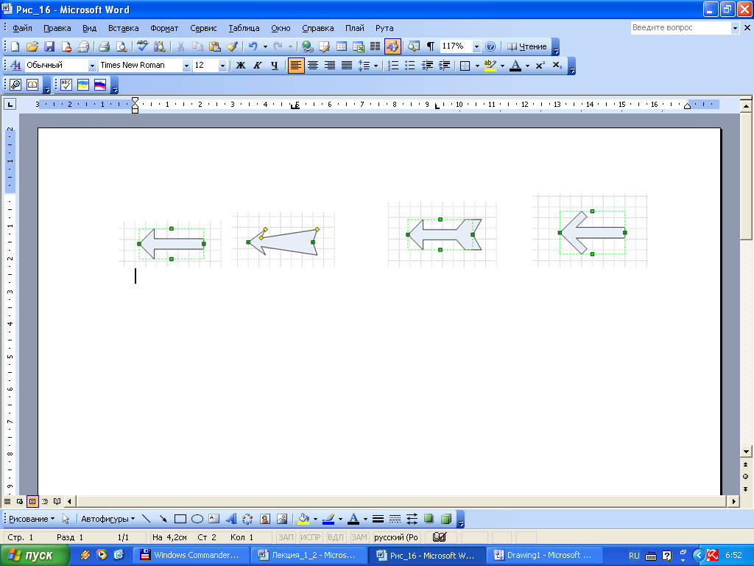Viewport: 754px width, 566px height.
Task: Open the Сервис menu
Action: [x=203, y=28]
